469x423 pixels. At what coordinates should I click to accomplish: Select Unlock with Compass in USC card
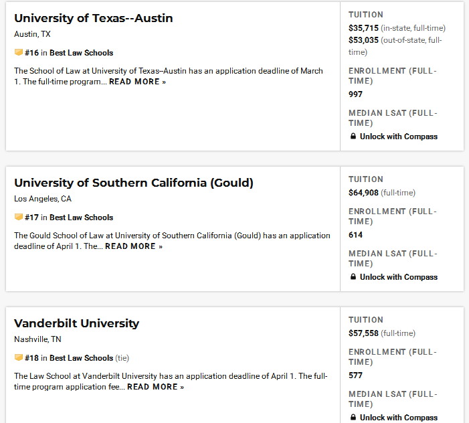[x=398, y=277]
